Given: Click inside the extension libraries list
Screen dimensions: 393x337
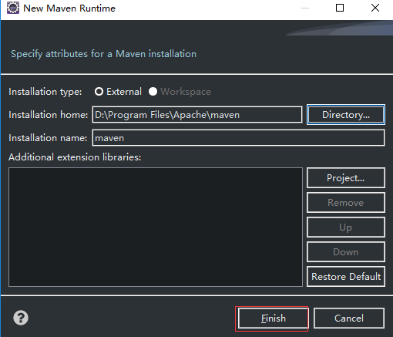Looking at the screenshot, I should pyautogui.click(x=156, y=227).
